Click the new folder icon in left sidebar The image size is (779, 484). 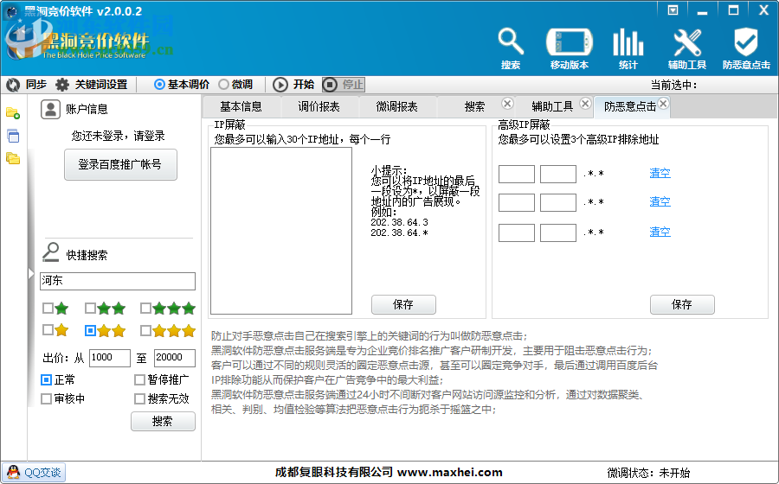(x=13, y=113)
